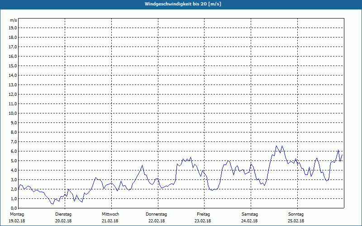The image size is (362, 226).
Task: Click the '15,0' axis value
Action: 13,66
